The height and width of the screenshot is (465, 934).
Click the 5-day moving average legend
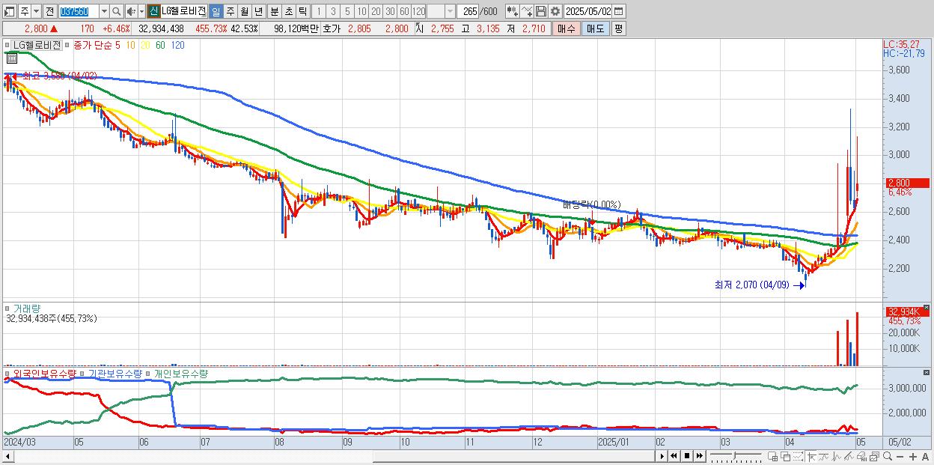pos(117,45)
